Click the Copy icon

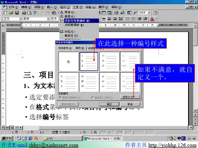48,13
